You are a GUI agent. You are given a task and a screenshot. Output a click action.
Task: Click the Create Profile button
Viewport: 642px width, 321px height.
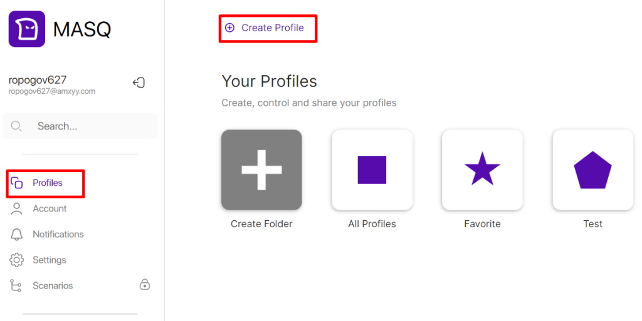pos(268,28)
